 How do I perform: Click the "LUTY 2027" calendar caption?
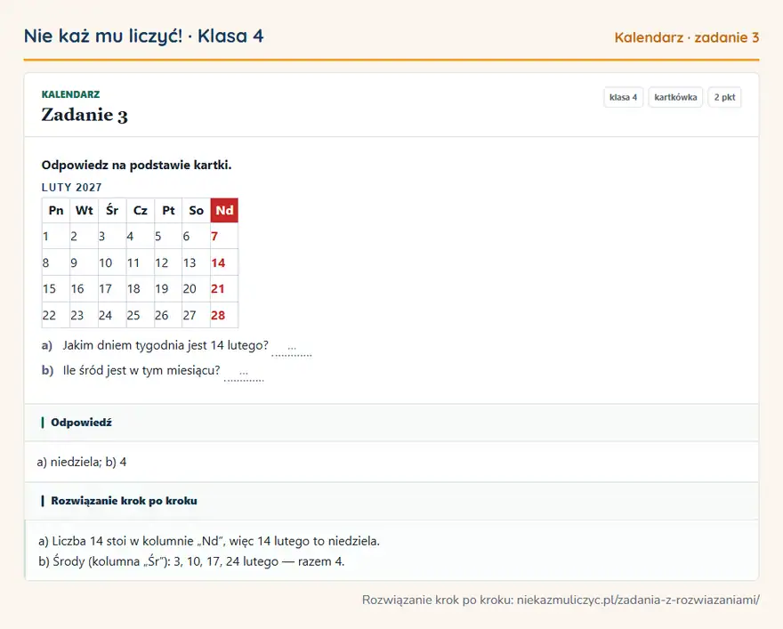(71, 187)
